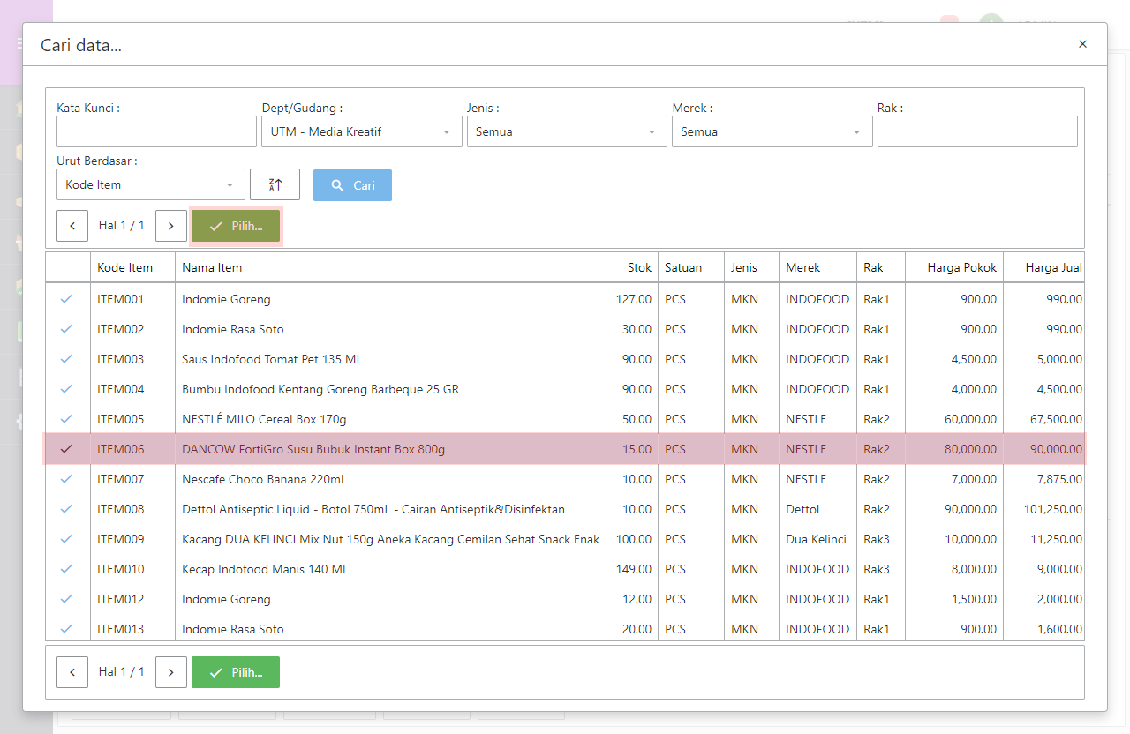Screen dimensions: 1130x734
Task: Expand the Jenis dropdown
Action: [566, 131]
